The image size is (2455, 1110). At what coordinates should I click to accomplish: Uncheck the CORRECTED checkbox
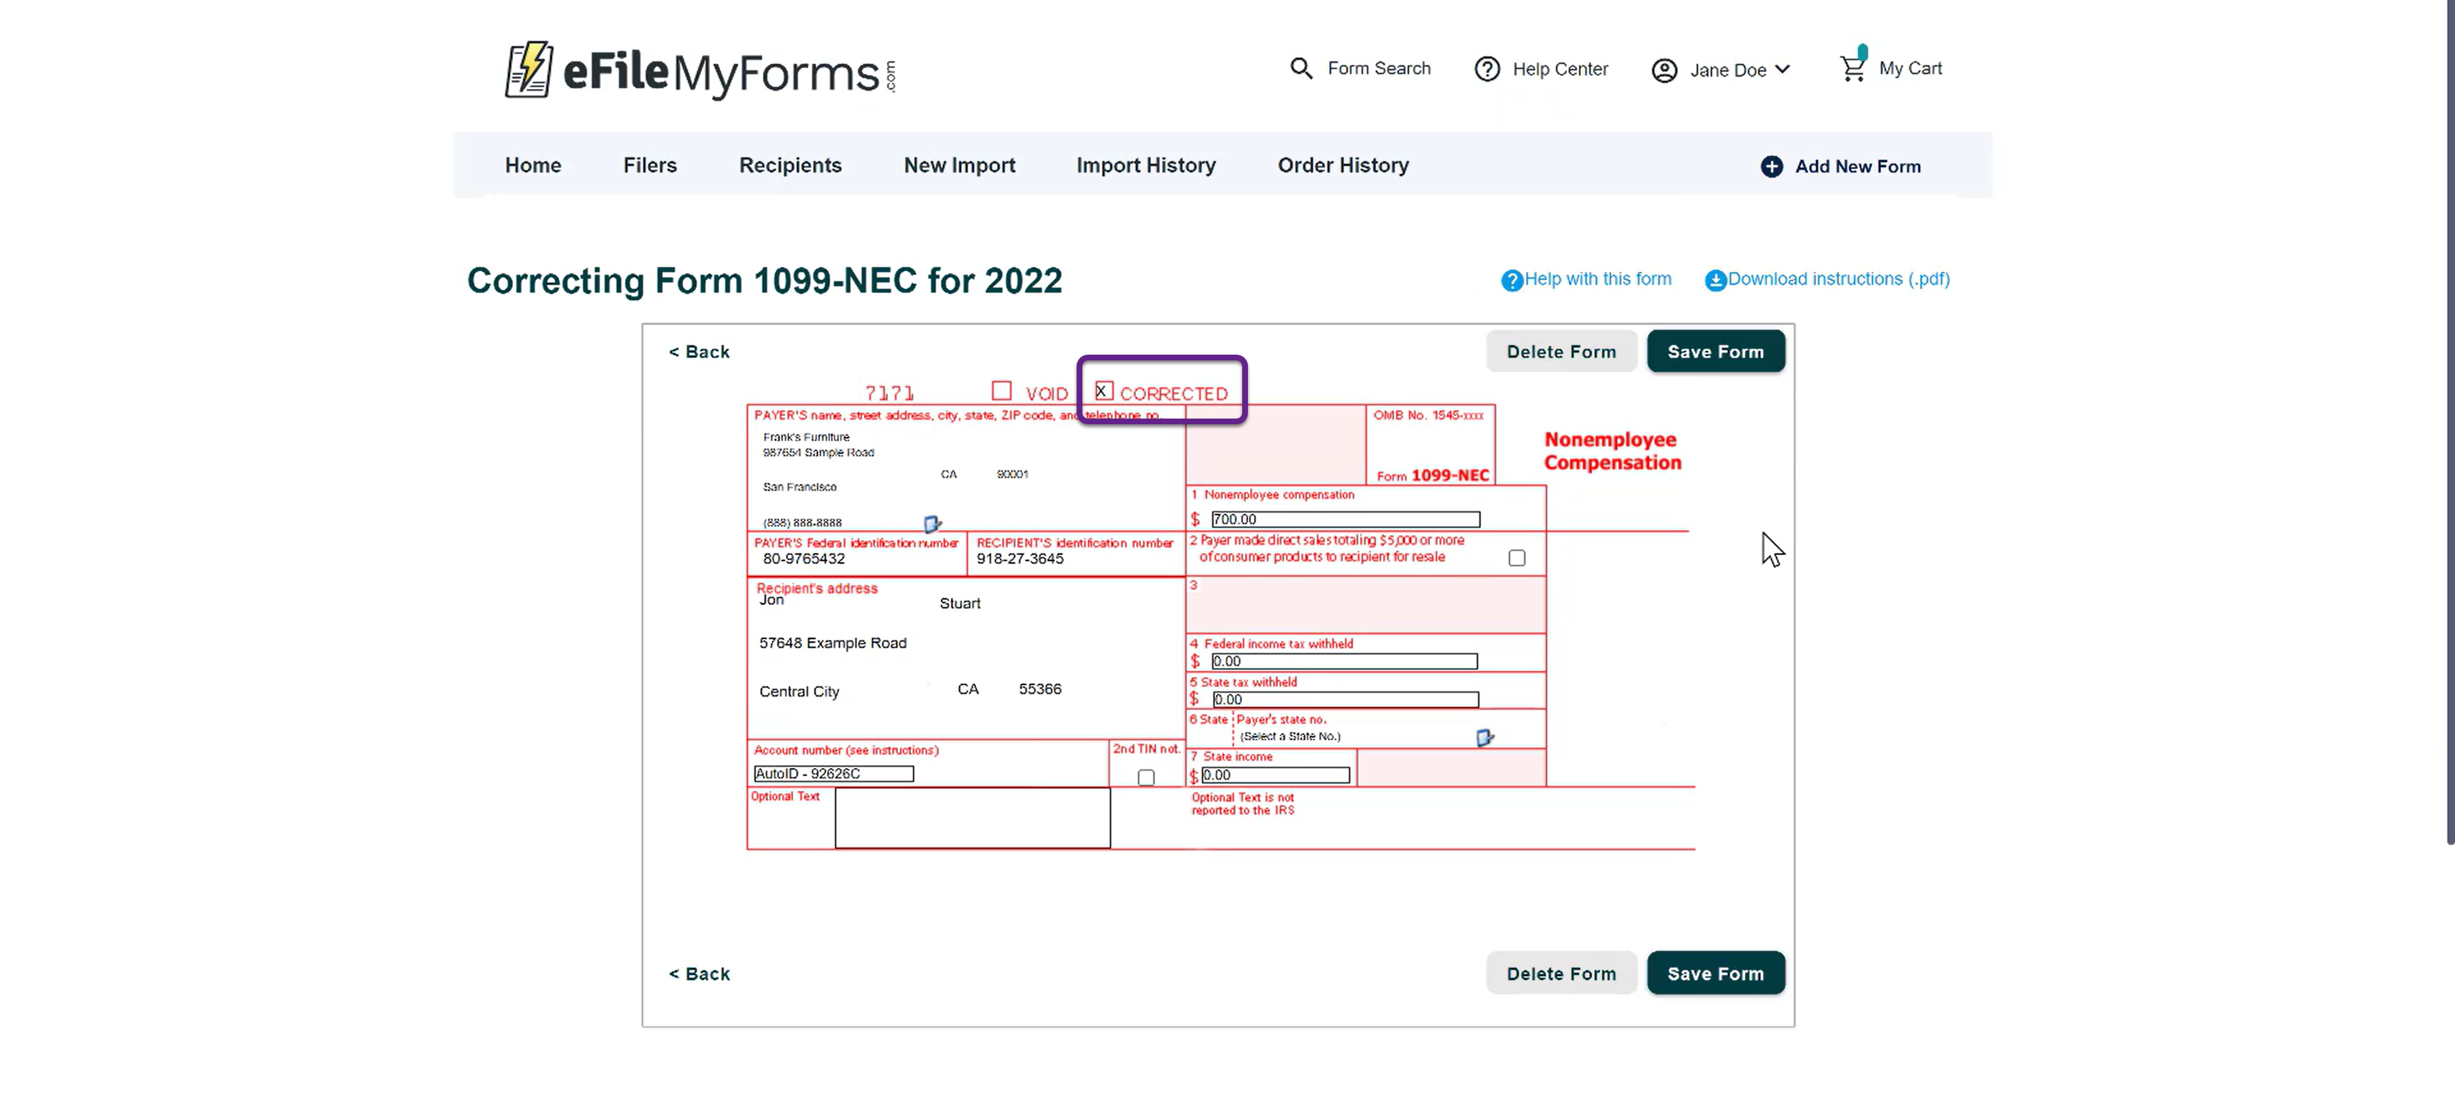pyautogui.click(x=1103, y=392)
